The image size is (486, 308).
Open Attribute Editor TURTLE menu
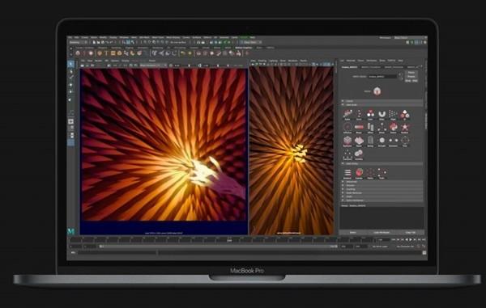[391, 61]
